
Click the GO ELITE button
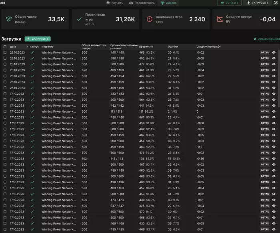pyautogui.click(x=229, y=3)
